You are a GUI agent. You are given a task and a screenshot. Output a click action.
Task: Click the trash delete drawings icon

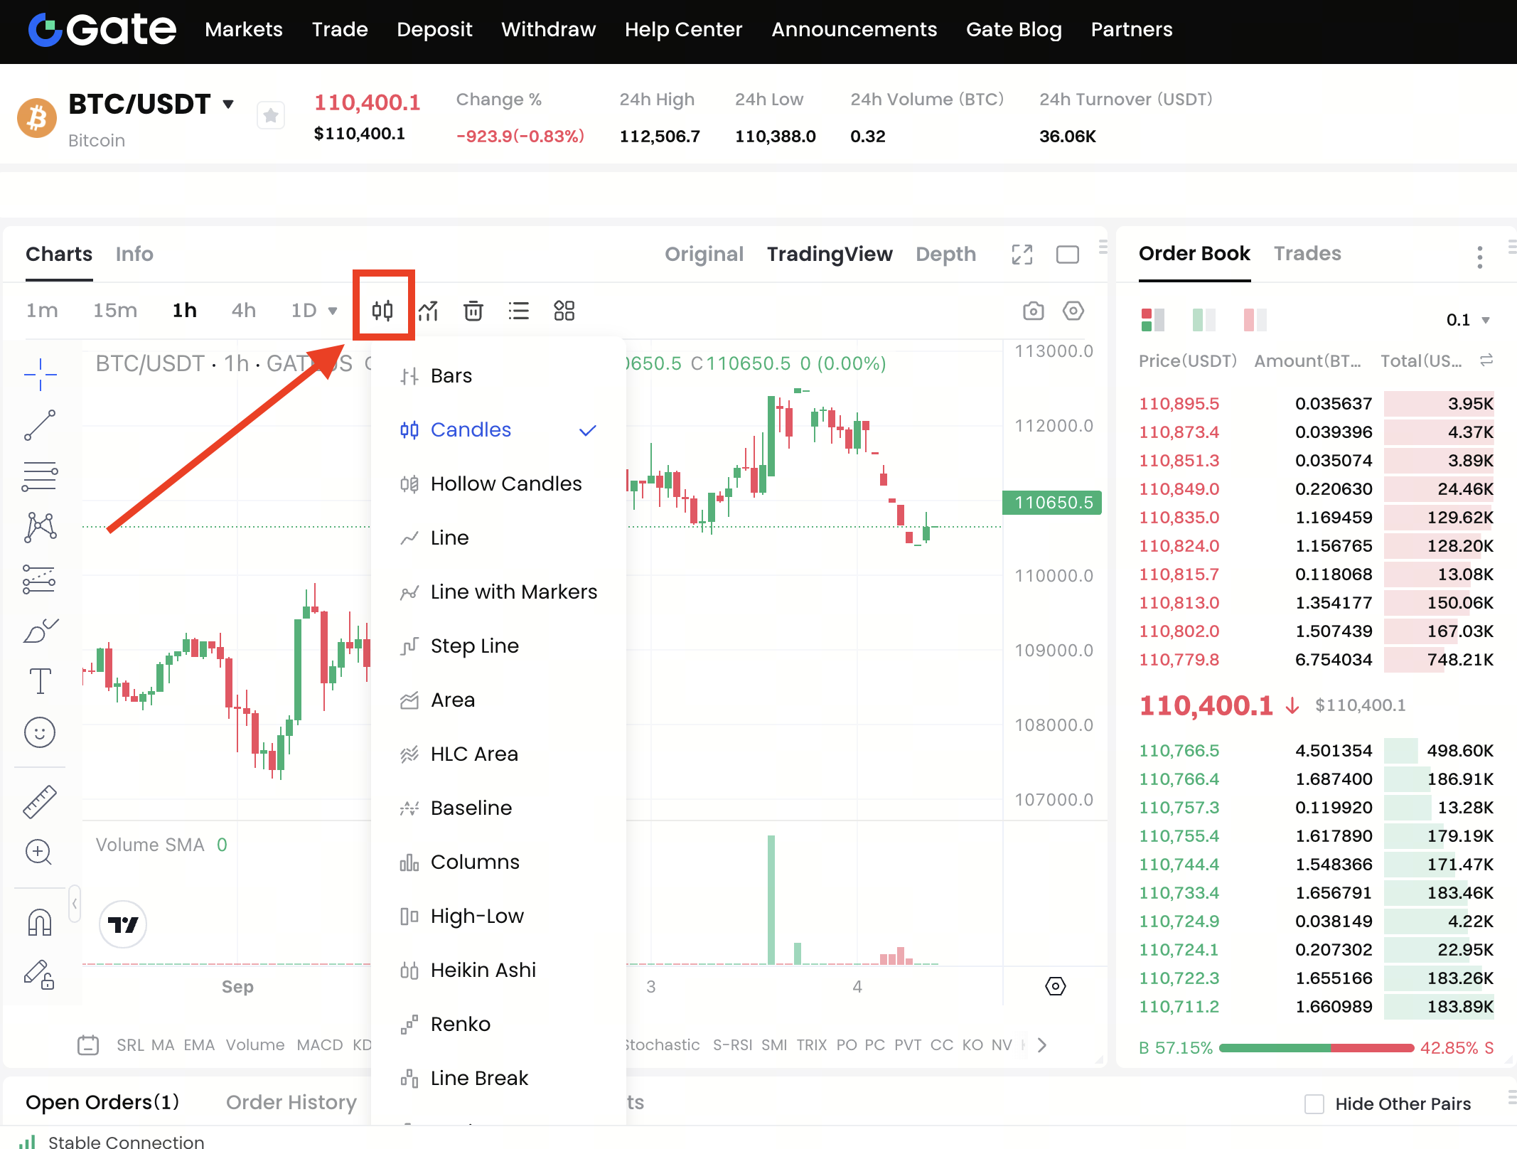point(473,311)
